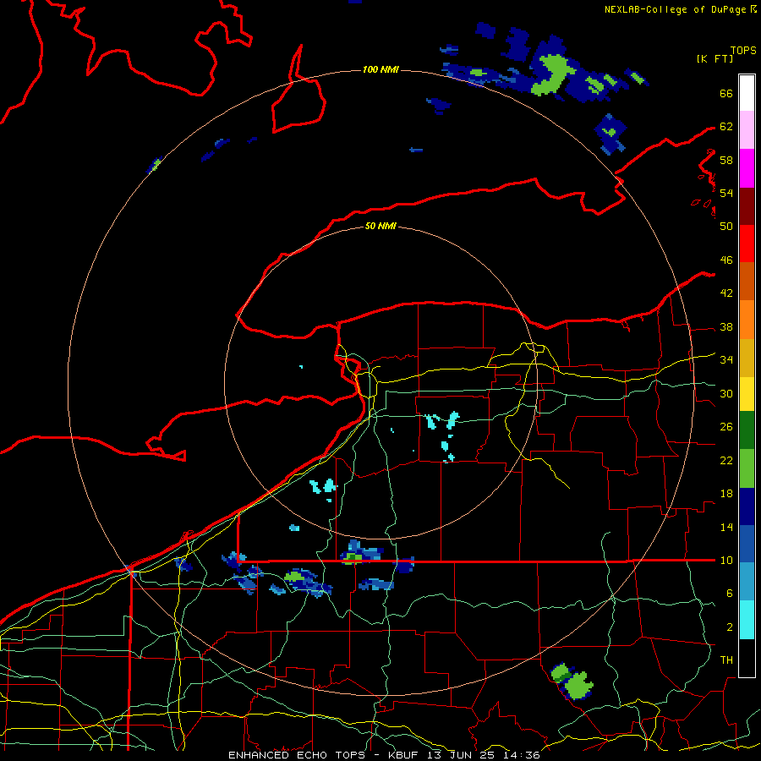Click legend value 26
Viewport: 761px width, 761px height.
[726, 427]
